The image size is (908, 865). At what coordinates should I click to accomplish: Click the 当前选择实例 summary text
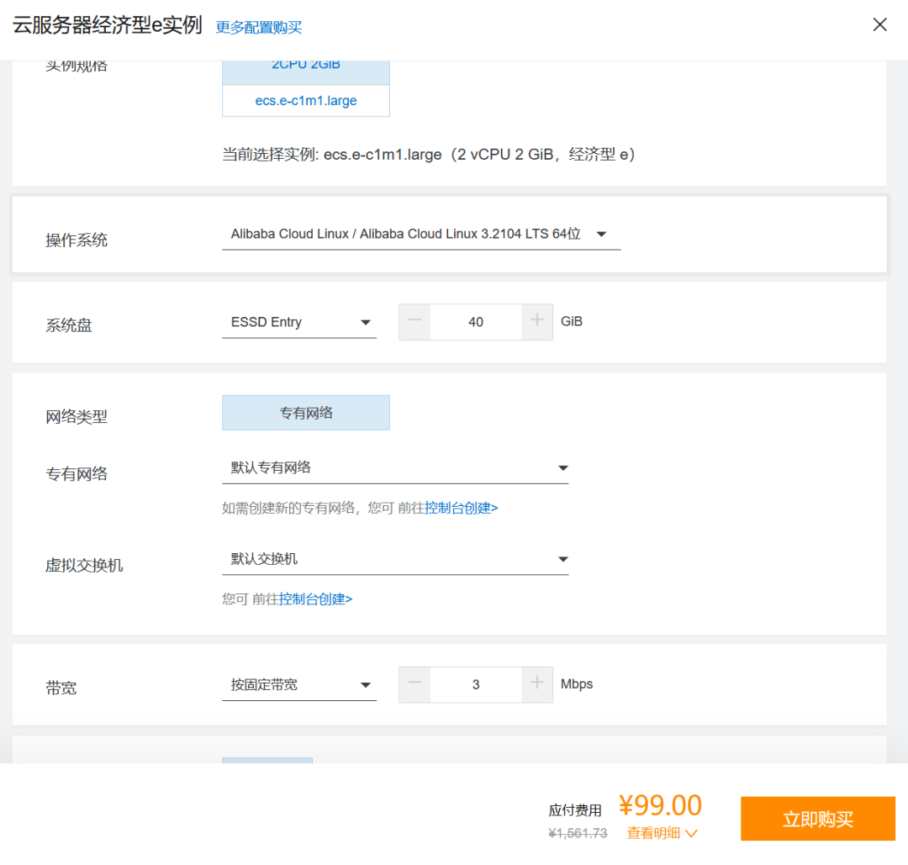[429, 155]
